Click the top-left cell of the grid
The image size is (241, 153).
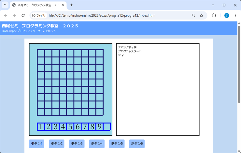[41, 53]
